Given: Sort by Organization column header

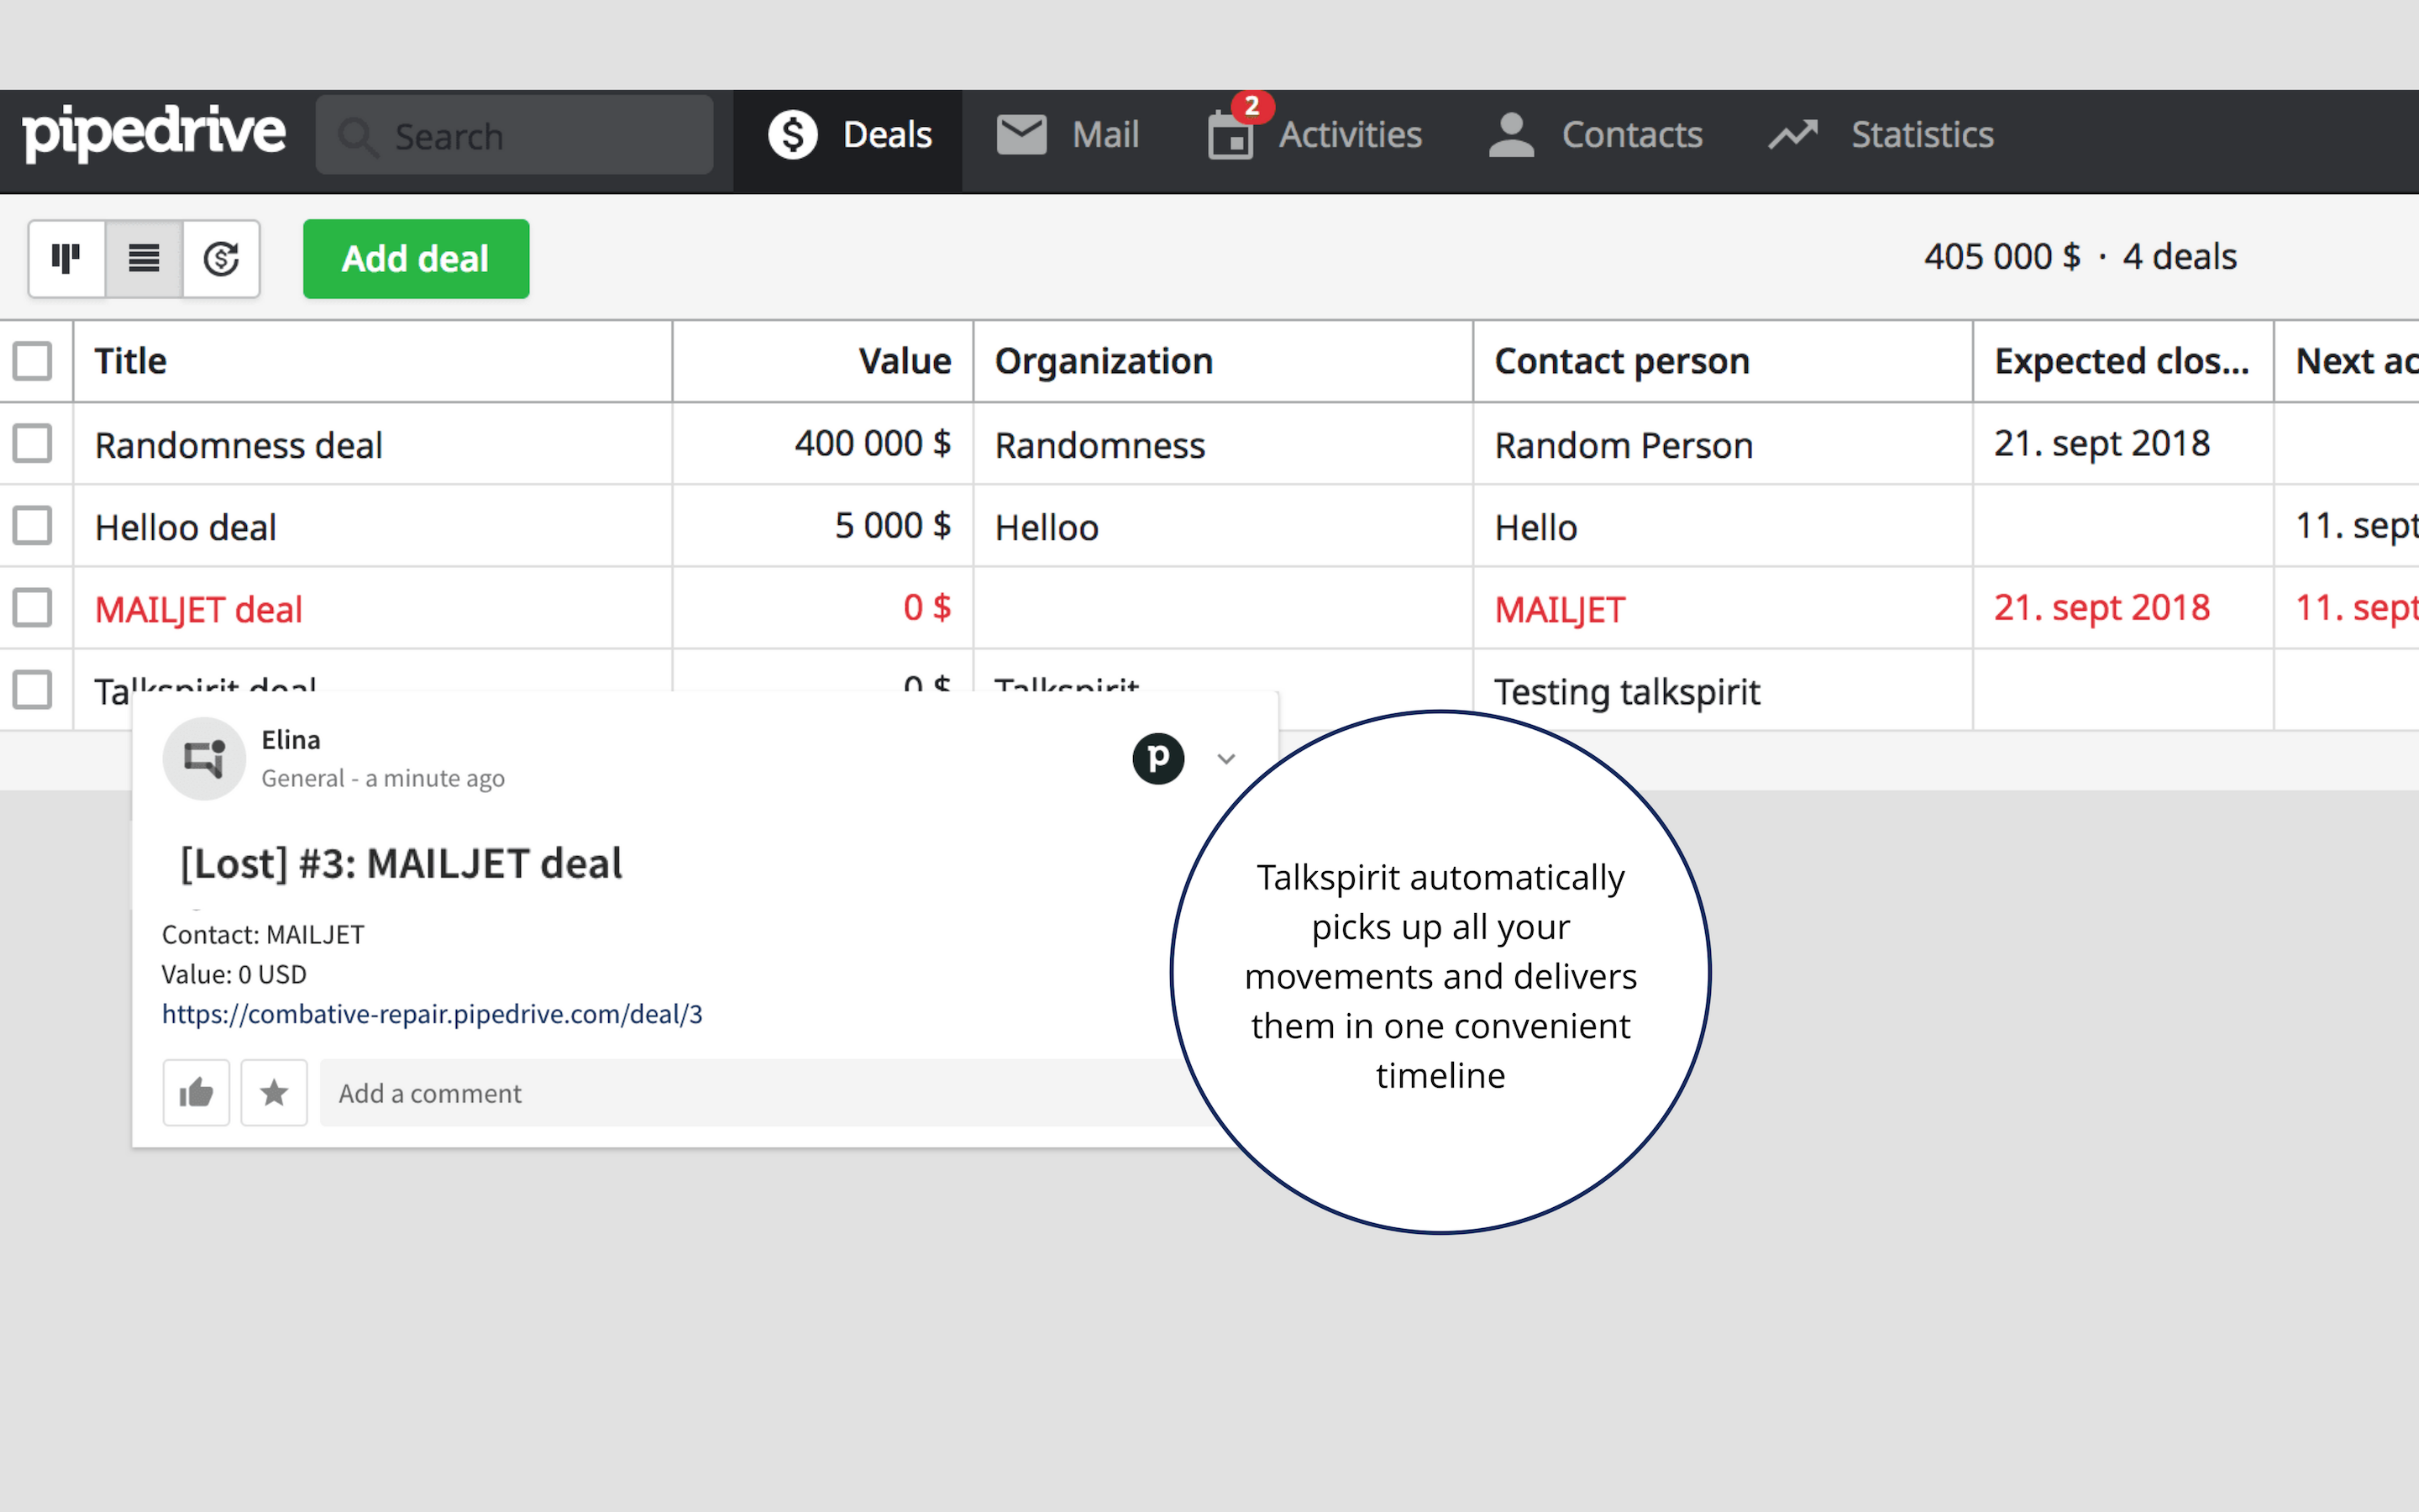Looking at the screenshot, I should pyautogui.click(x=1222, y=361).
